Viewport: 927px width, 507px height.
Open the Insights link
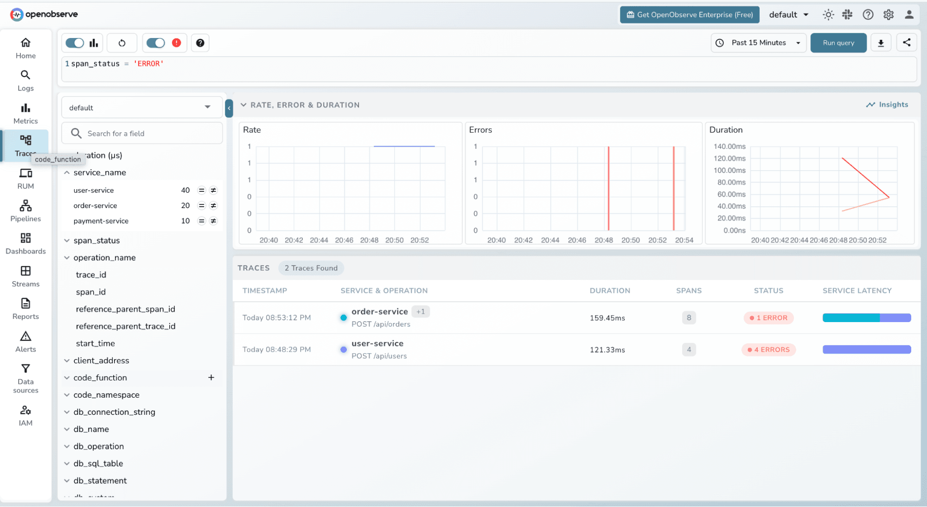pyautogui.click(x=887, y=105)
